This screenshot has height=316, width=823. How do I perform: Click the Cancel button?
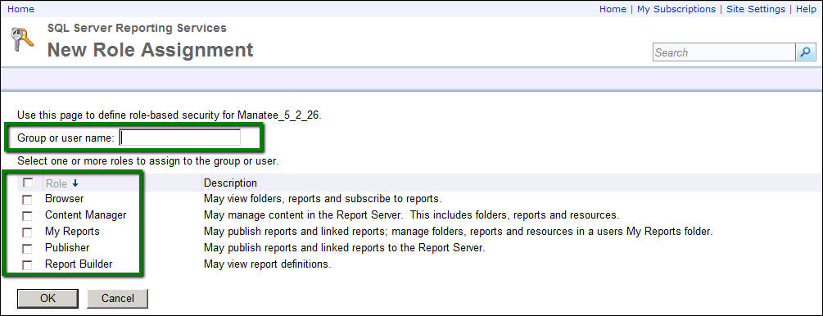click(x=118, y=298)
